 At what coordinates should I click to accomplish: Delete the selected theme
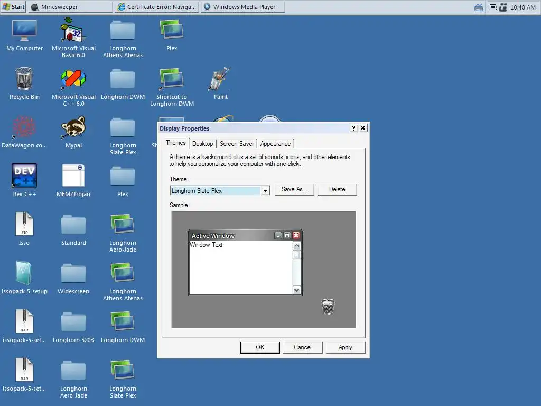click(337, 189)
